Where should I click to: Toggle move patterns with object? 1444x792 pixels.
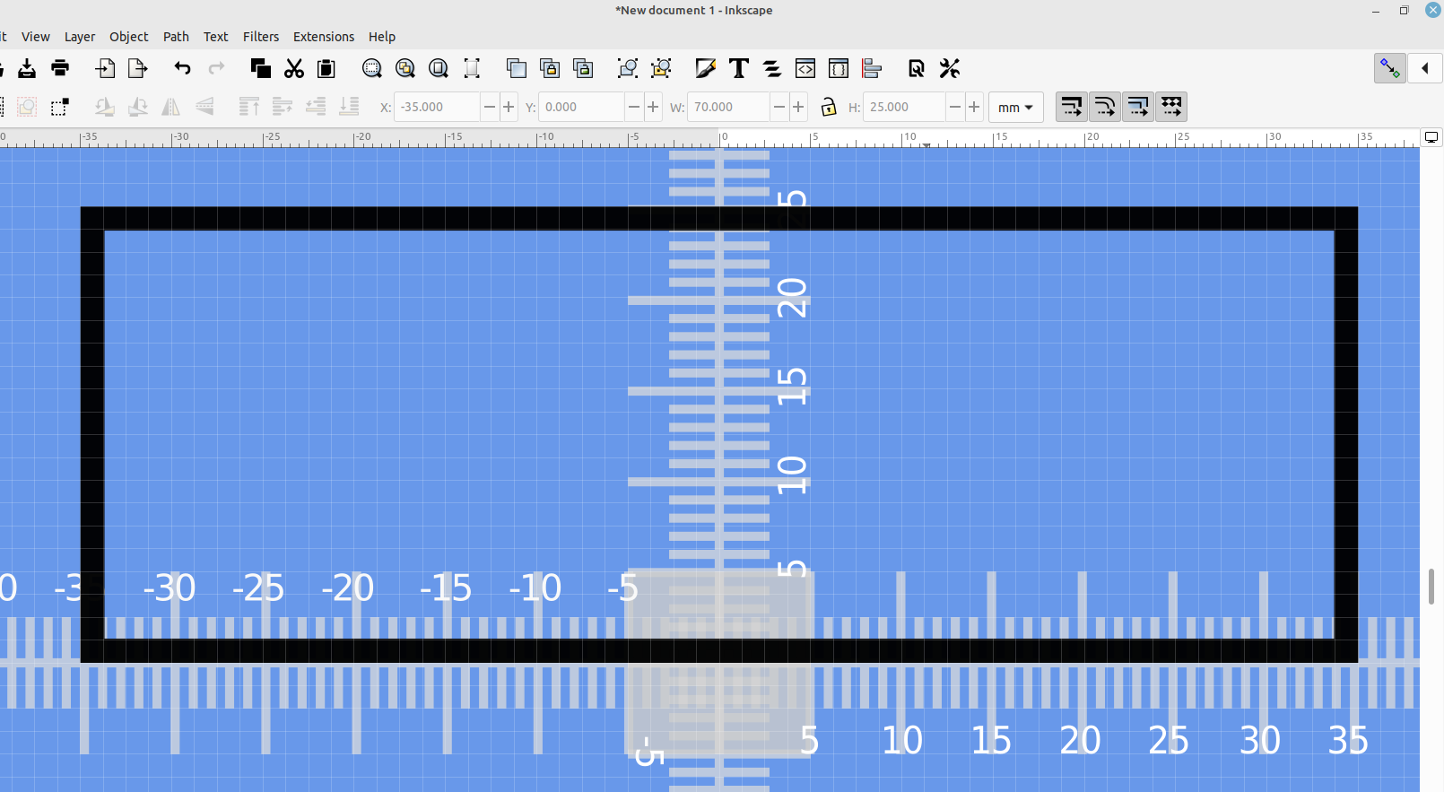(x=1170, y=107)
